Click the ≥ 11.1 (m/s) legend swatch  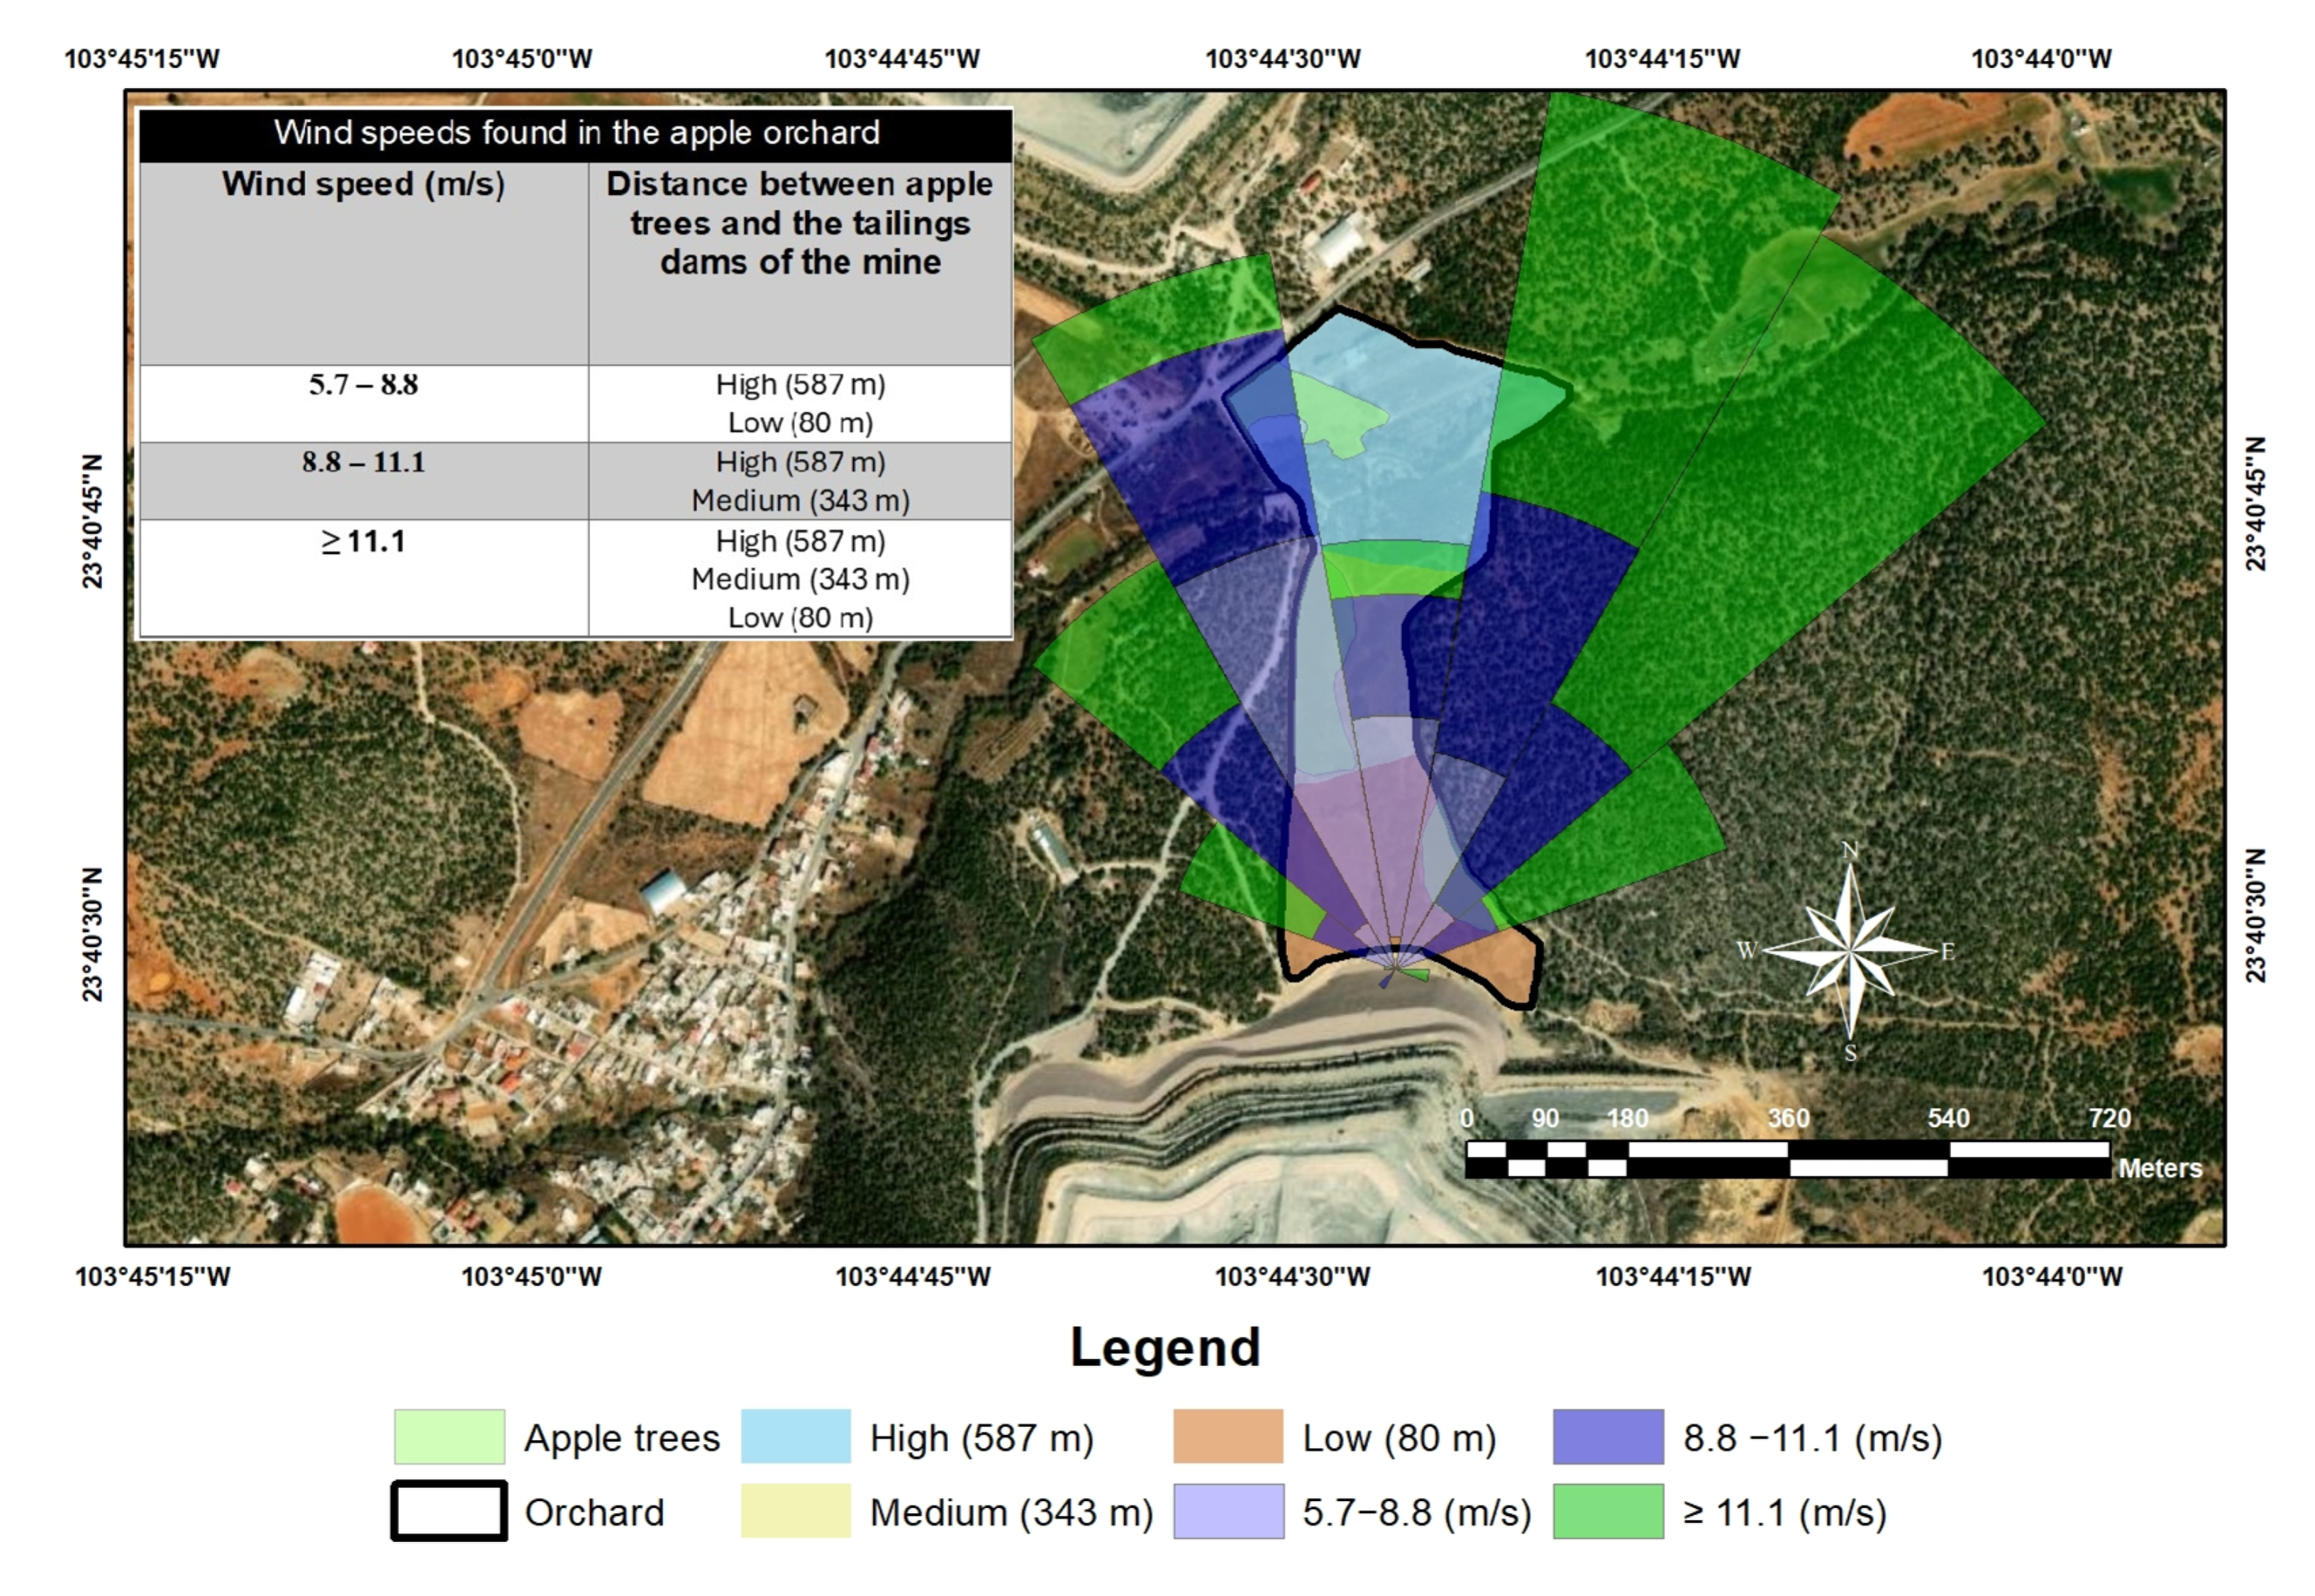[1607, 1511]
